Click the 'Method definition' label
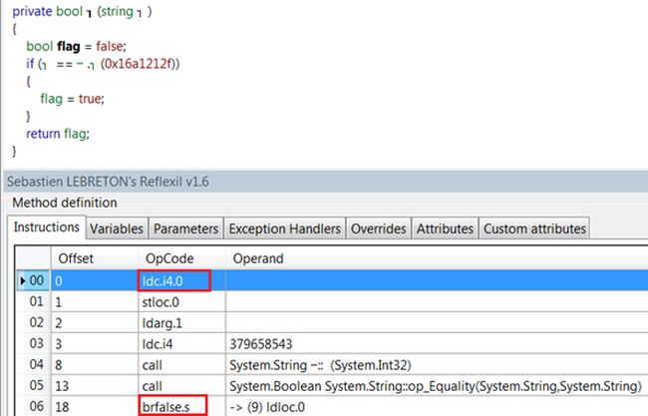Screen dimensions: 648x416 [x=65, y=203]
